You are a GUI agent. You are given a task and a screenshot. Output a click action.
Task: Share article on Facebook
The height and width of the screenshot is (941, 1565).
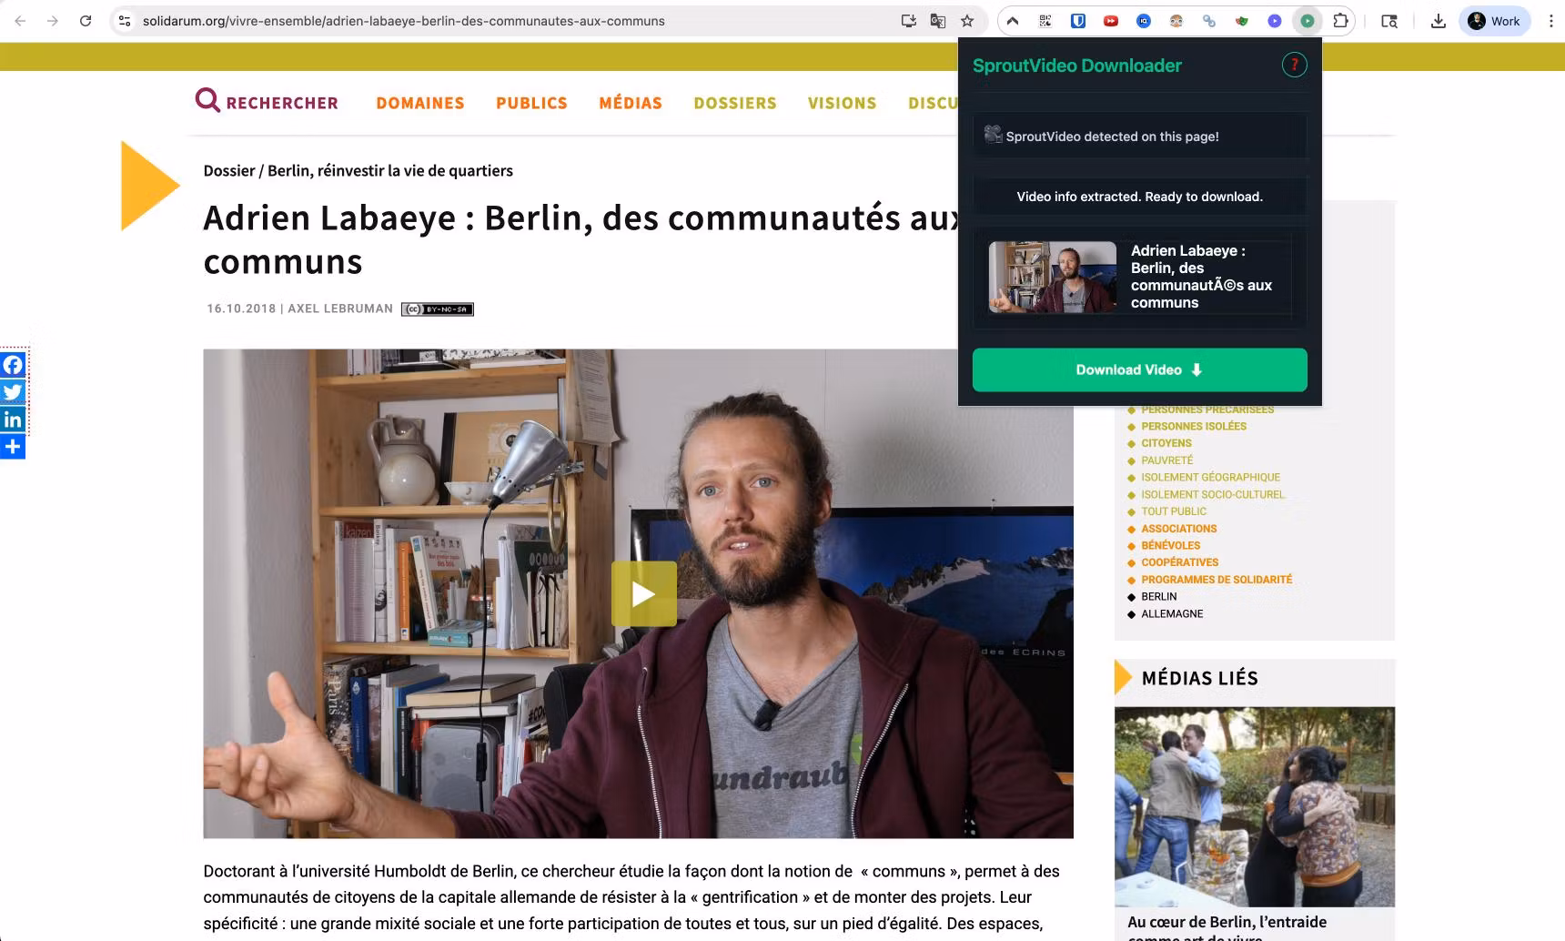13,365
